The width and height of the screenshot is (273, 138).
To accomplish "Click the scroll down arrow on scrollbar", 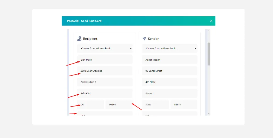I will pyautogui.click(x=209, y=114).
